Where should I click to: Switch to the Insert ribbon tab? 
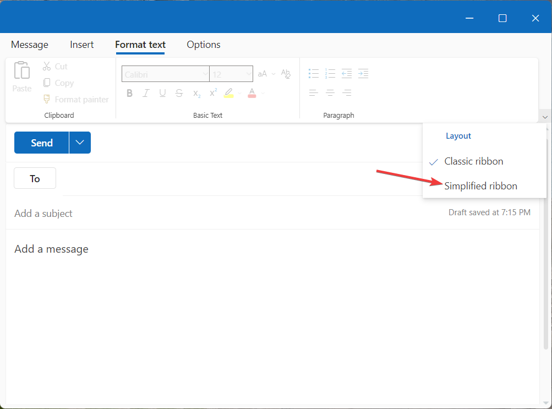tap(81, 45)
